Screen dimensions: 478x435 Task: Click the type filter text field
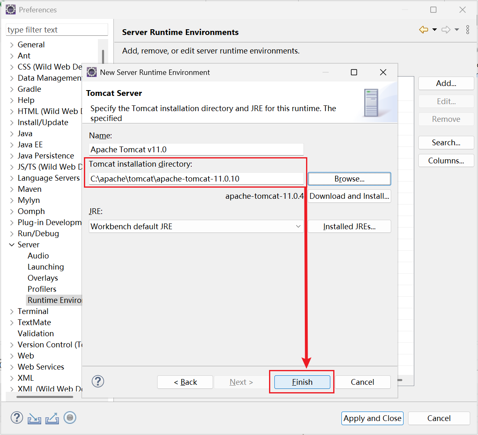point(57,30)
